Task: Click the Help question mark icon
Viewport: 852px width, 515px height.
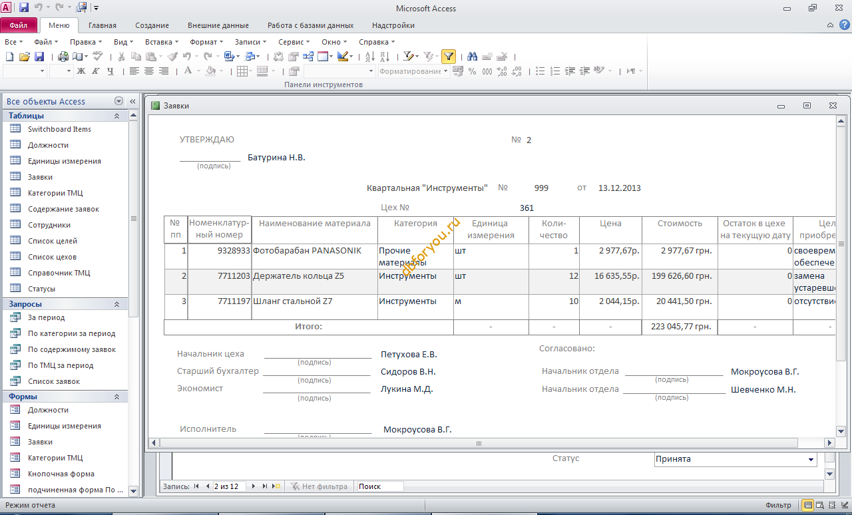Action: coord(844,25)
